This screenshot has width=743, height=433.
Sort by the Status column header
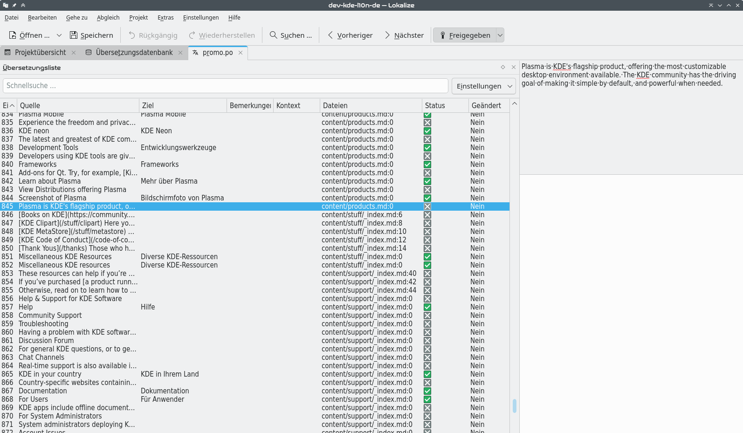click(445, 106)
